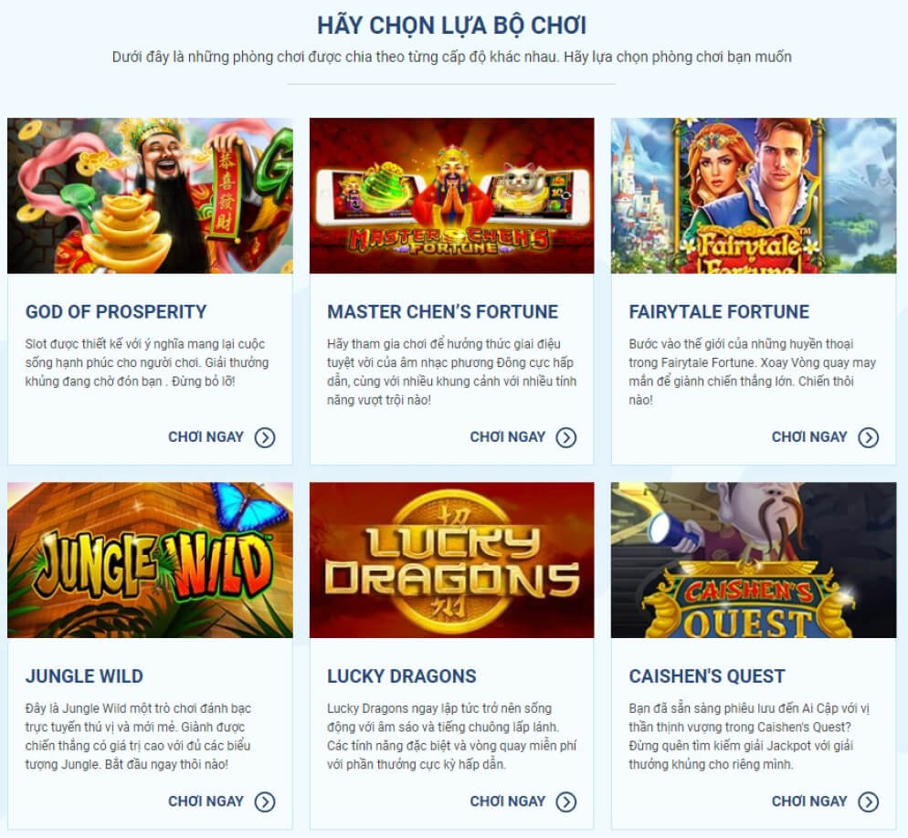Click the circled arrow under Lucky Dragons
908x838 pixels.
pyautogui.click(x=566, y=801)
